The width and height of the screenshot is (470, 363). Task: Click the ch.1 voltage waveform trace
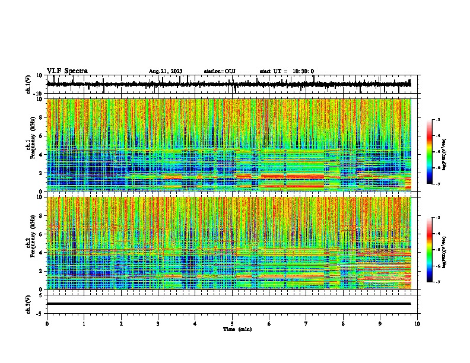pyautogui.click(x=228, y=84)
